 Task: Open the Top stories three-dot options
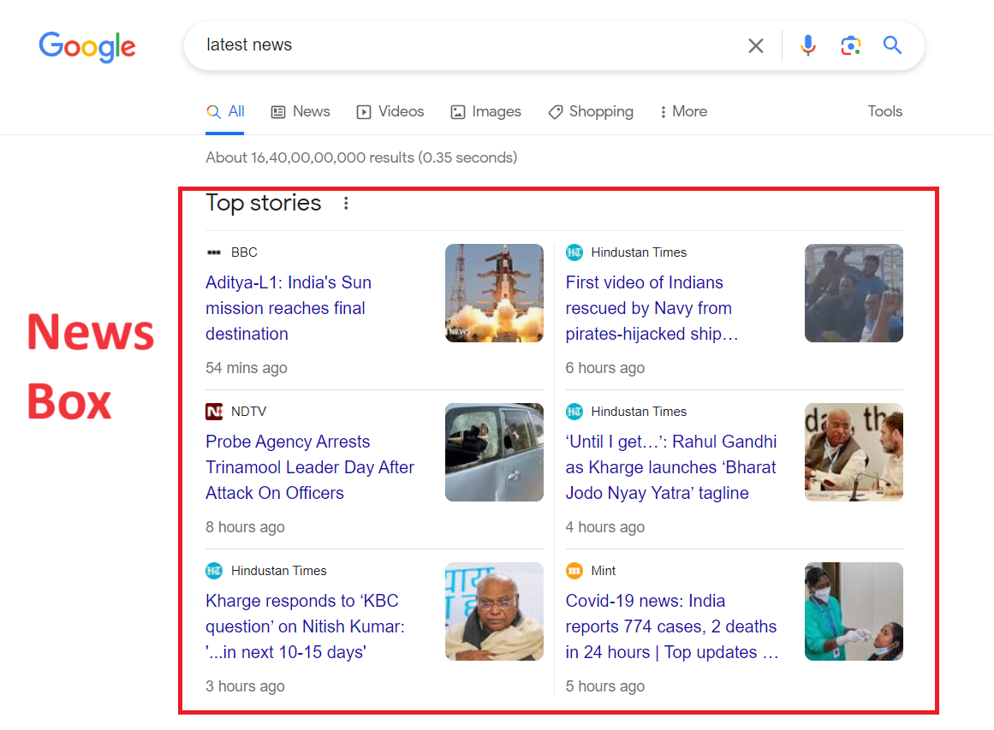tap(346, 203)
